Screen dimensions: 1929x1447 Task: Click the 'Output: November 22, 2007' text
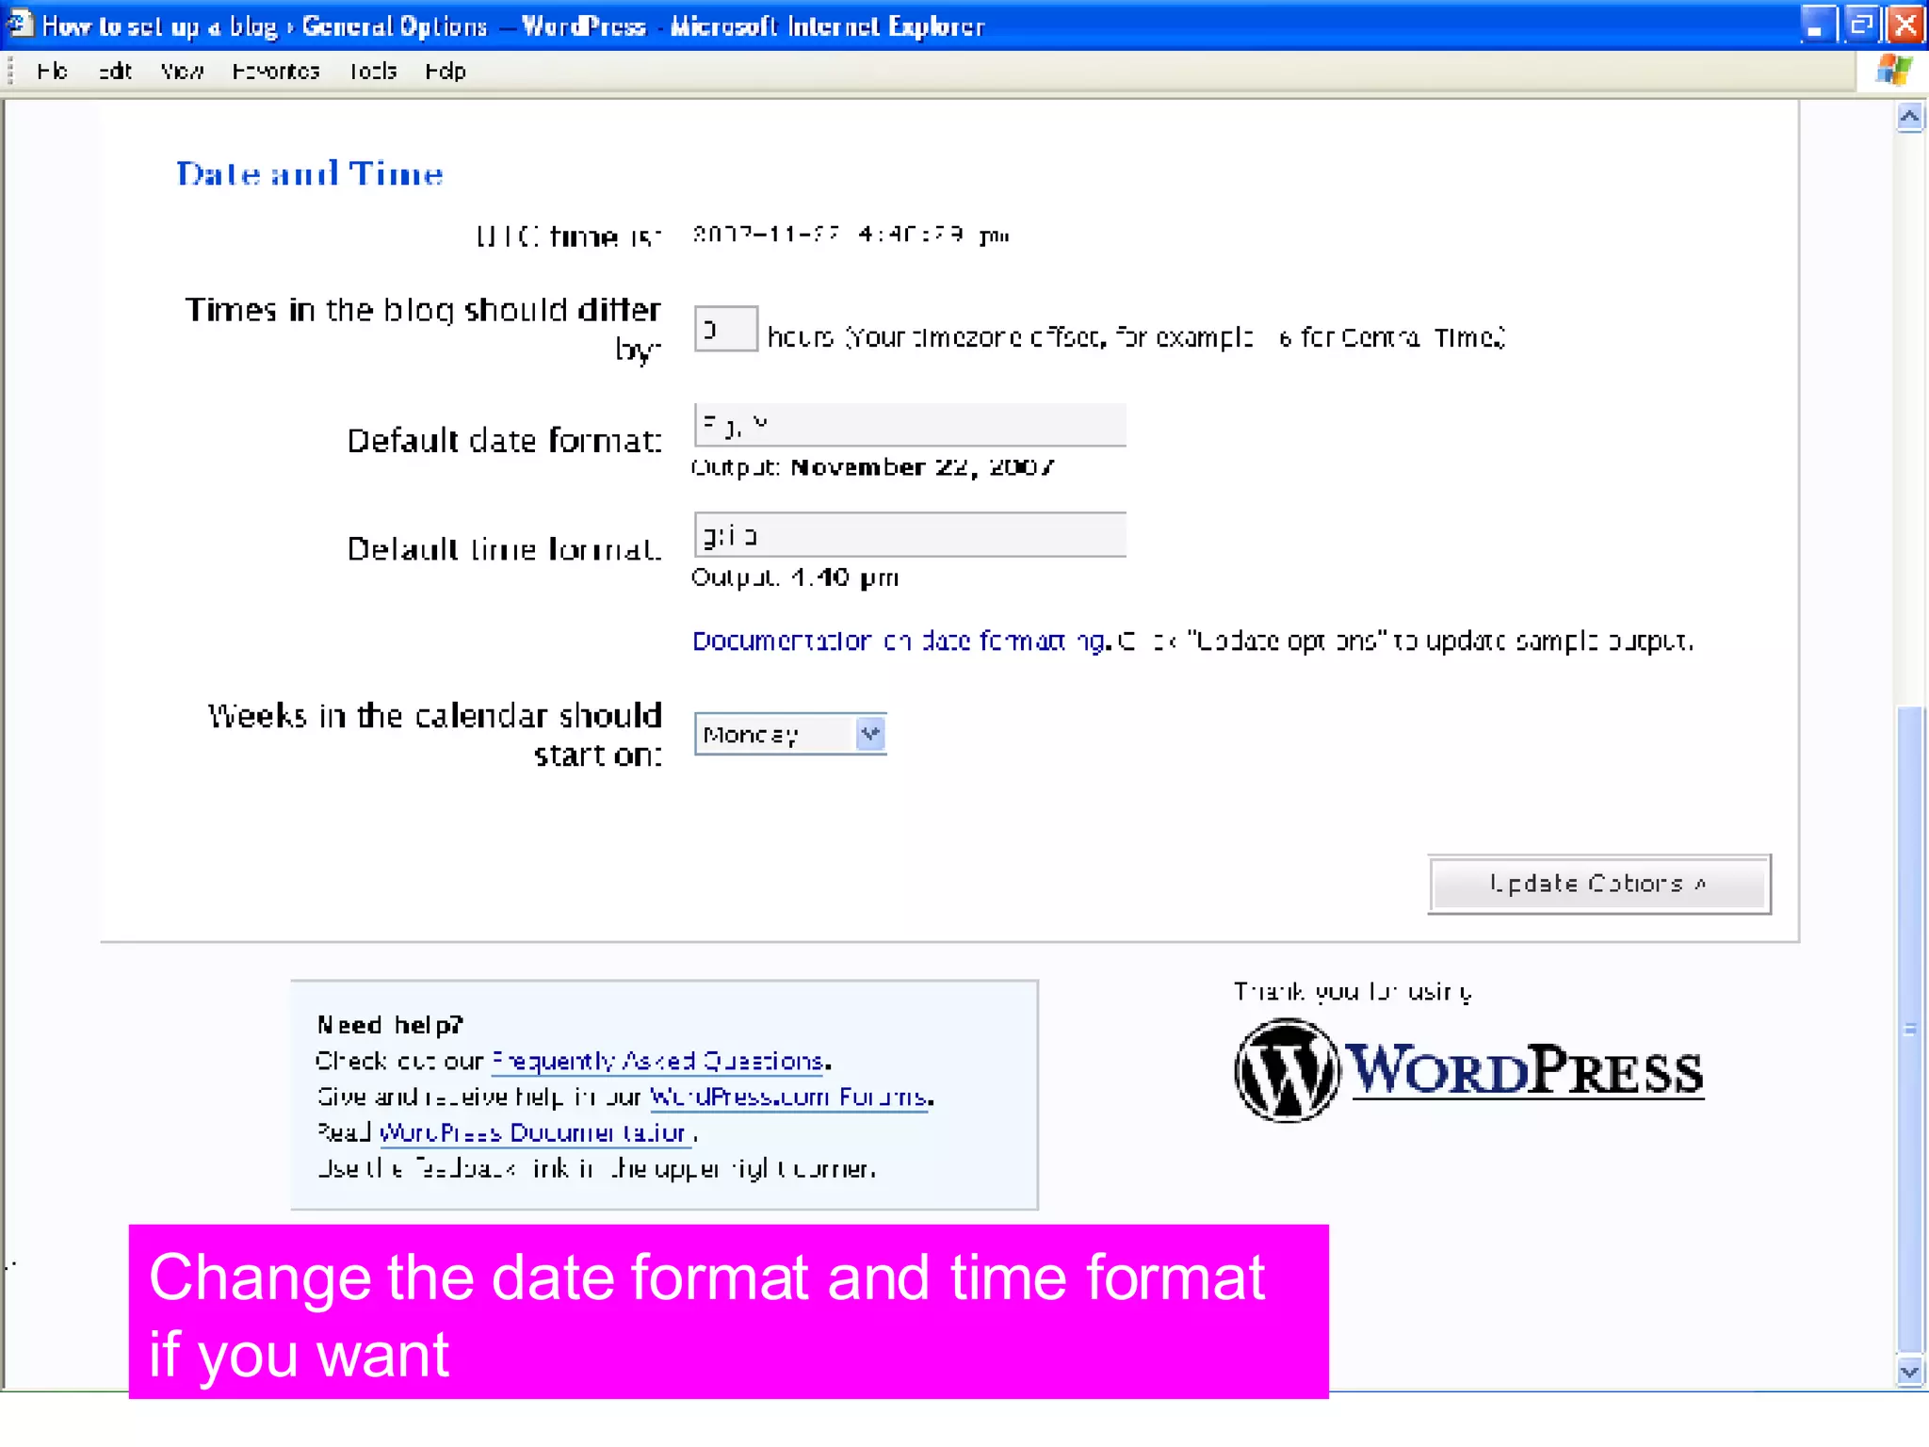pyautogui.click(x=873, y=468)
